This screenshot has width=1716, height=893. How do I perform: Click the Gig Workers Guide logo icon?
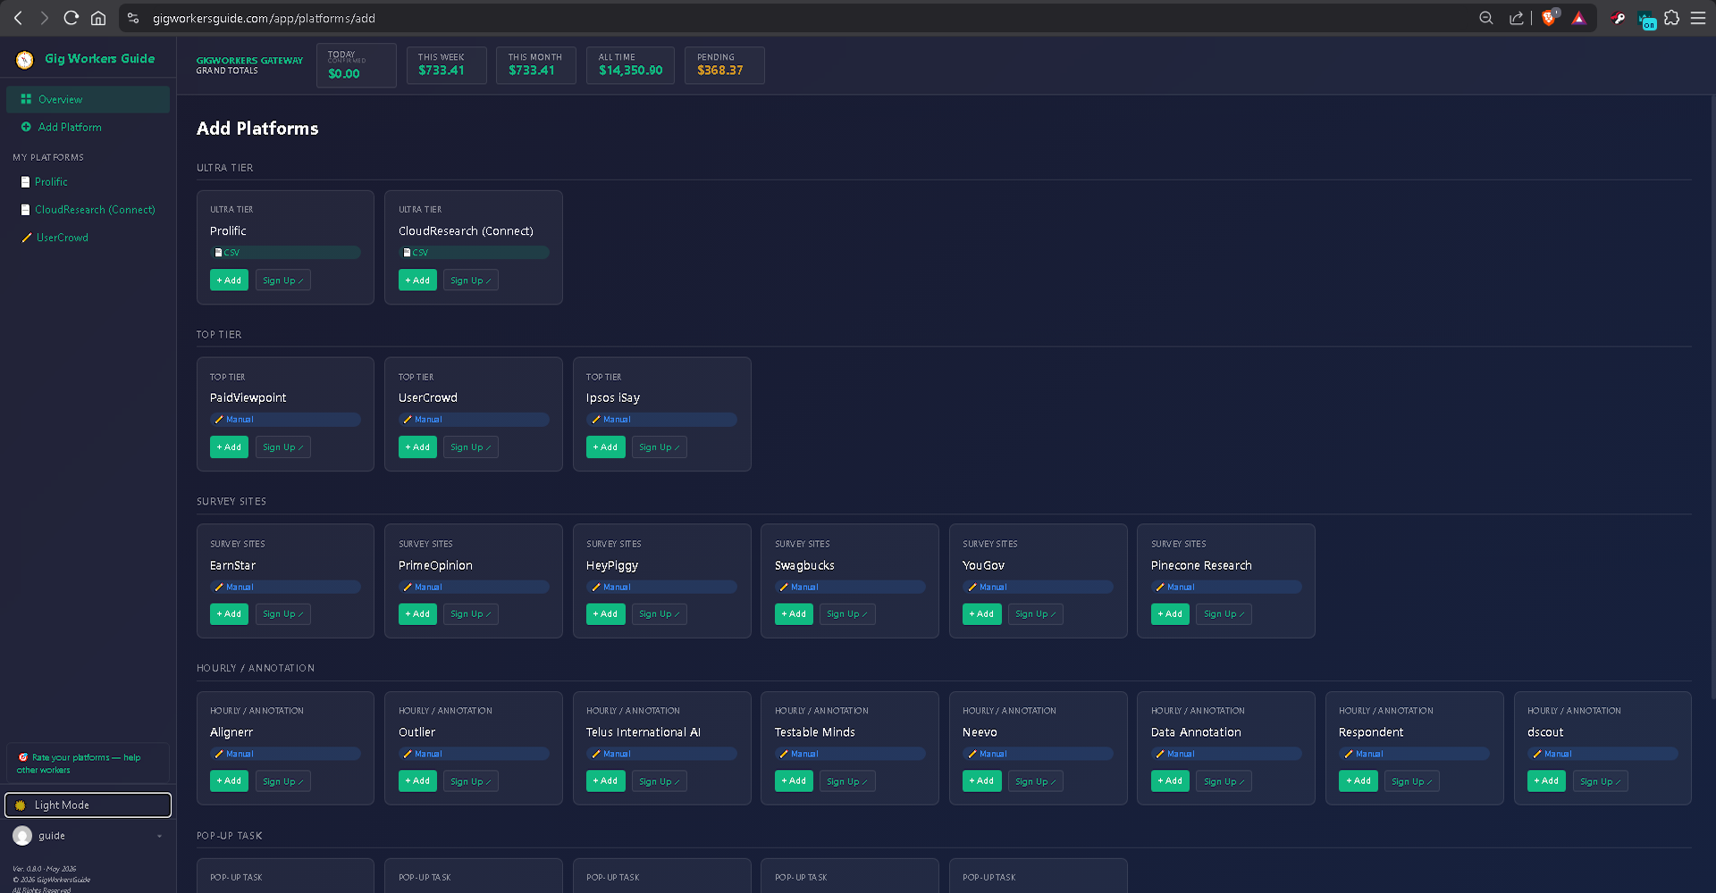point(25,59)
